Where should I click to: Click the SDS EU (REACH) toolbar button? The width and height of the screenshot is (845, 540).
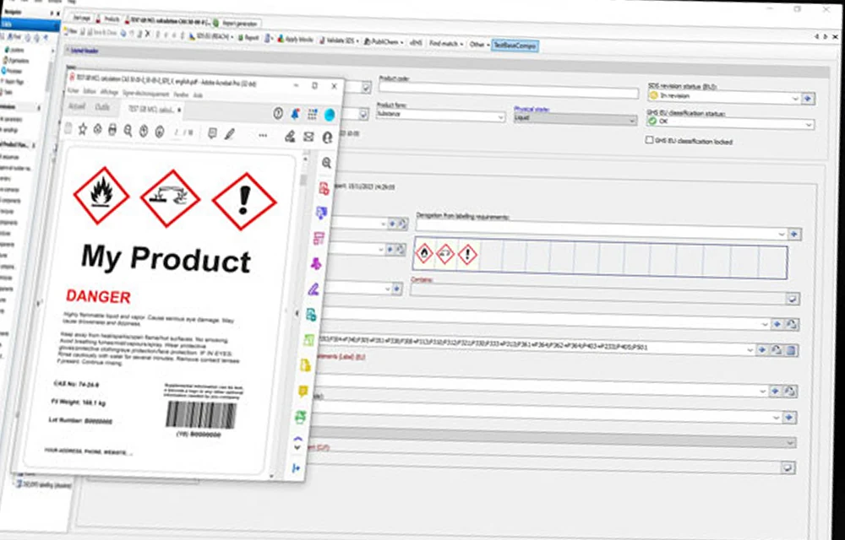[x=210, y=36]
